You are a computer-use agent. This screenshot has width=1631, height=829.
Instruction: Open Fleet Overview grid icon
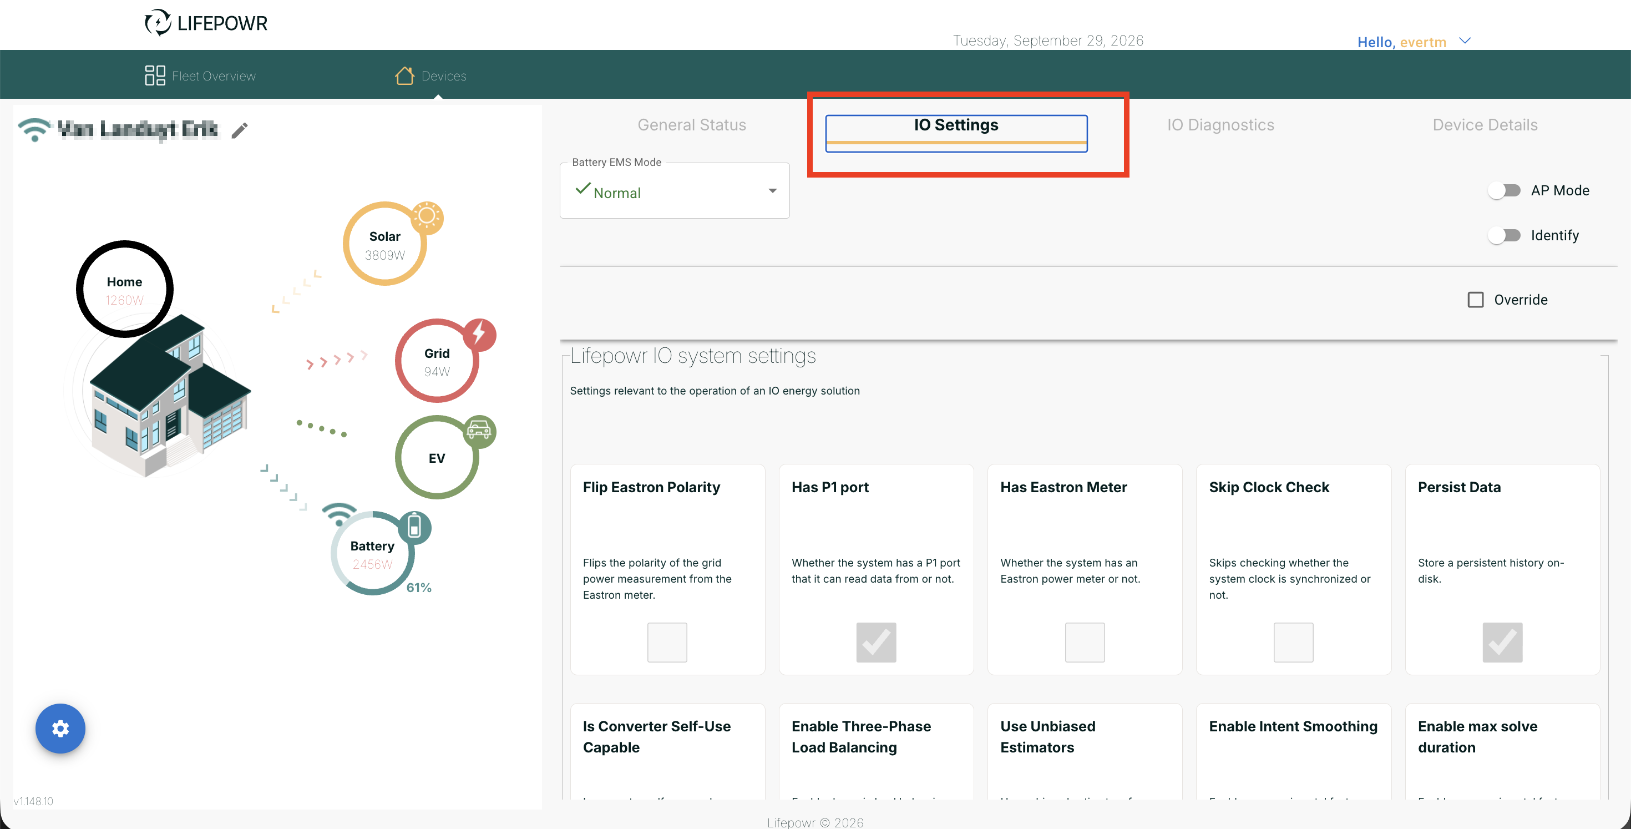[x=155, y=75]
